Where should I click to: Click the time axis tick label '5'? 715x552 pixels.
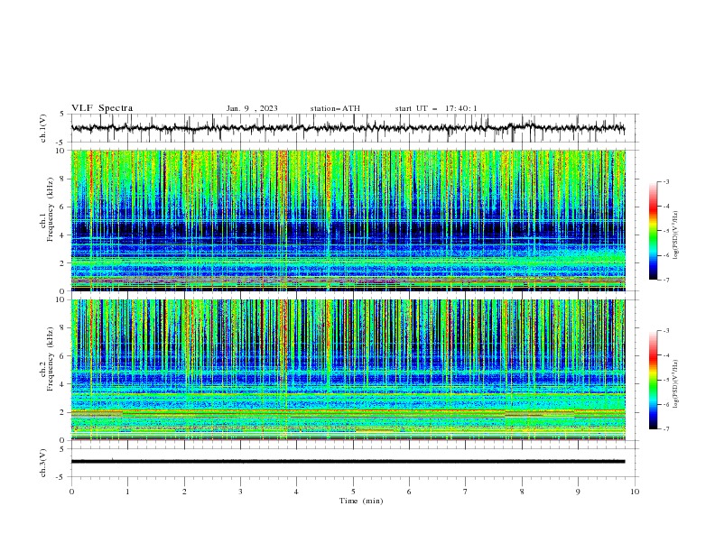(353, 492)
